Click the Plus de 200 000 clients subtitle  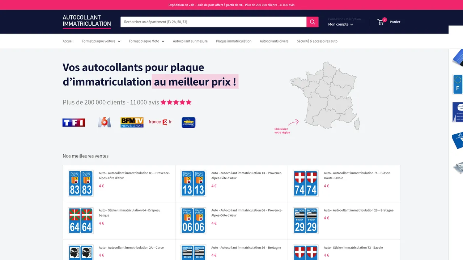[111, 102]
